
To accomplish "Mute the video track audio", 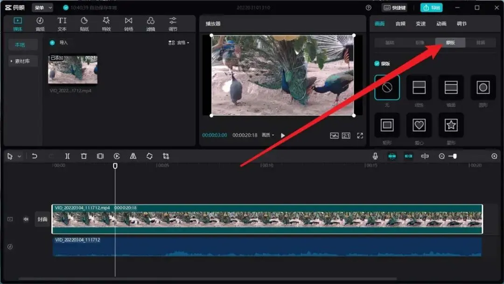I will [26, 219].
